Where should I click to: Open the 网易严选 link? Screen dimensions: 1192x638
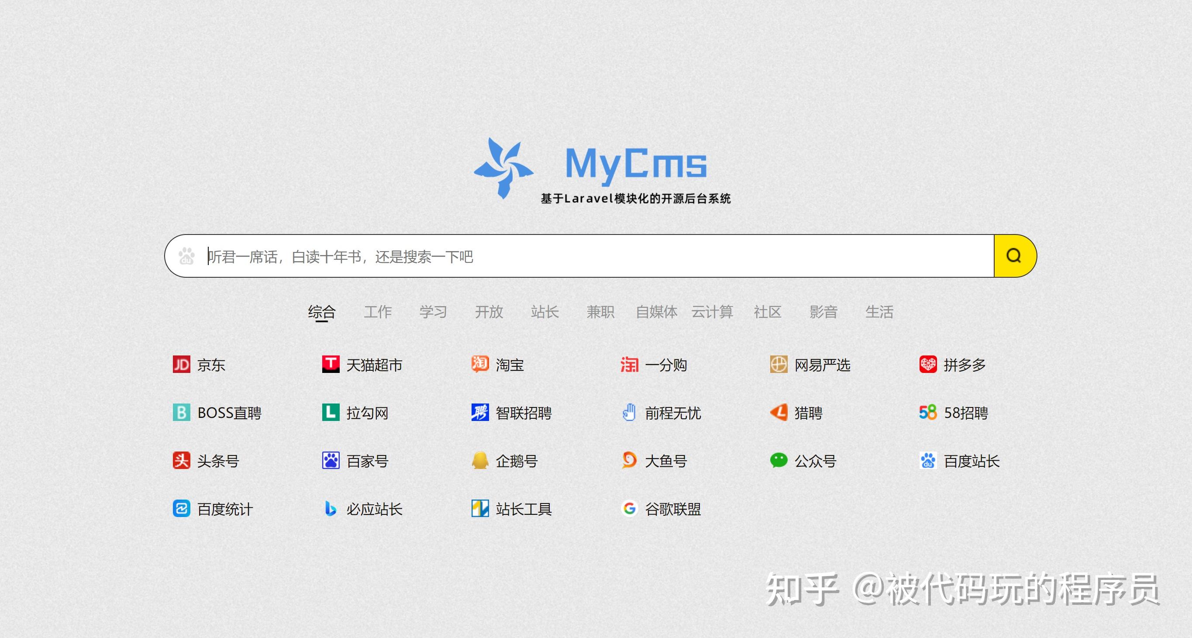pyautogui.click(x=822, y=365)
